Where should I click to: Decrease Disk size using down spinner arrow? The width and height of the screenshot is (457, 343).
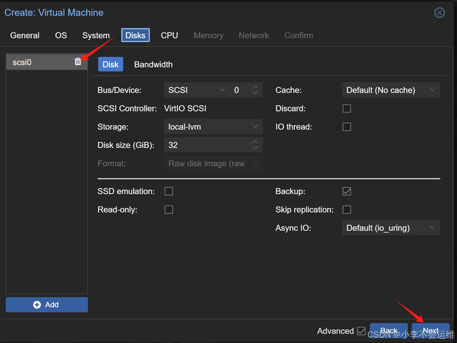[255, 148]
